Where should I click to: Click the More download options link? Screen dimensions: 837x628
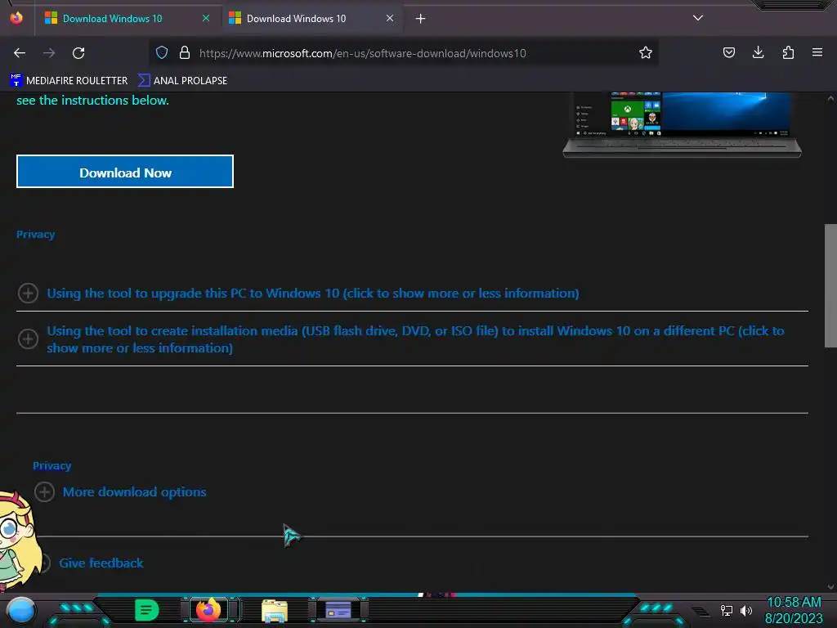[x=135, y=491]
